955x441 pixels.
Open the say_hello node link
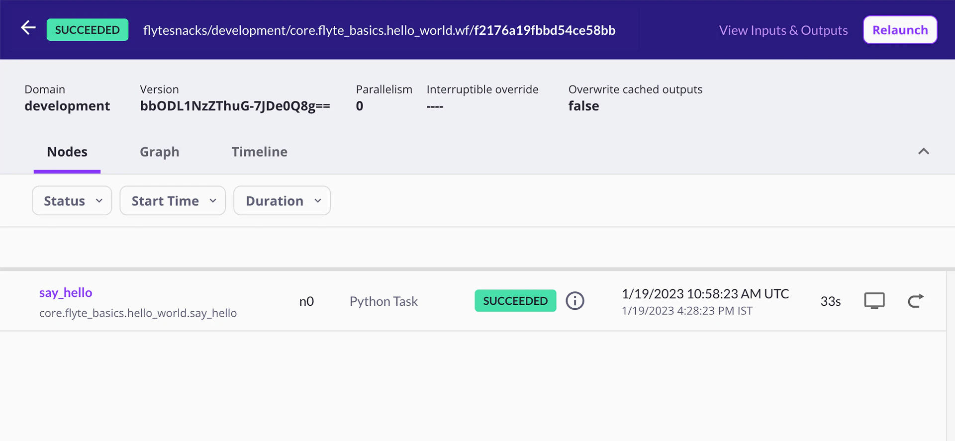(66, 293)
